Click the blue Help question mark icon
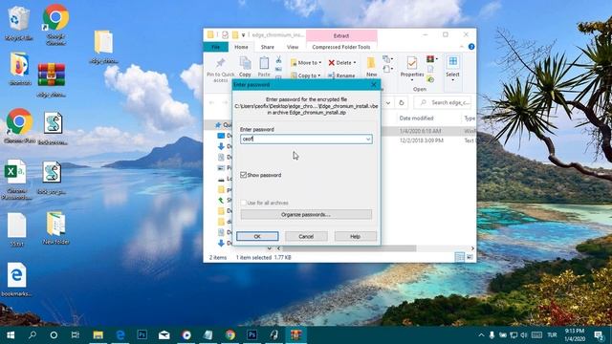The image size is (612, 344). point(471,47)
